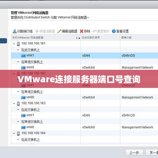Click the 分配端口组 toolbar label
Viewport: 158px width, 158px height.
coord(25,31)
